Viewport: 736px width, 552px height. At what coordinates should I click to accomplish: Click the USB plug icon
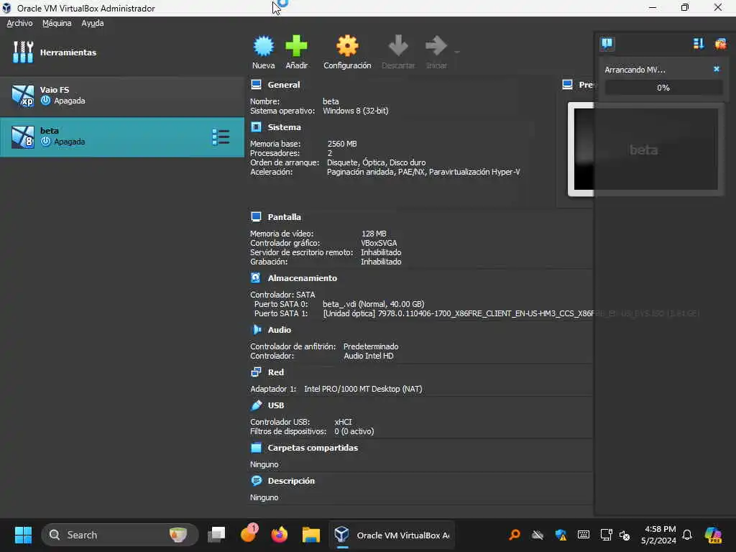coord(256,405)
